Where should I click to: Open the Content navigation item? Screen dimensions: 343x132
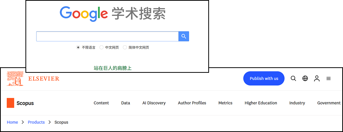[101, 103]
